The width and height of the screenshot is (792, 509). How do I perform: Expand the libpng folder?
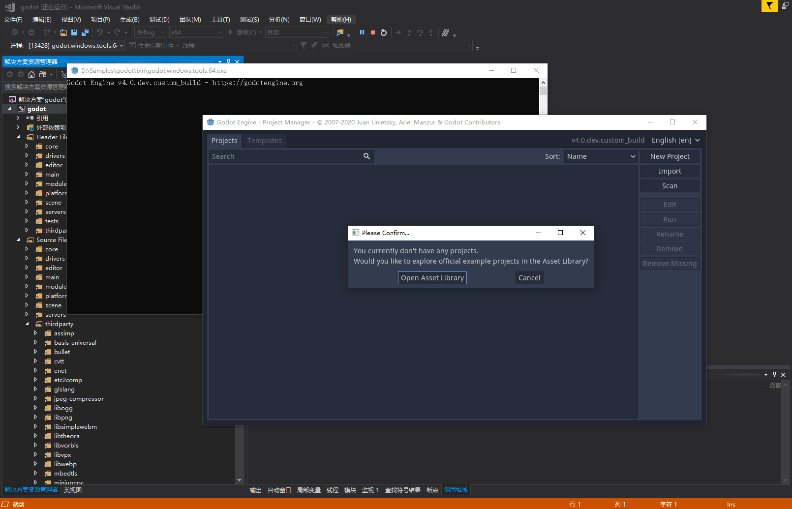tap(35, 418)
